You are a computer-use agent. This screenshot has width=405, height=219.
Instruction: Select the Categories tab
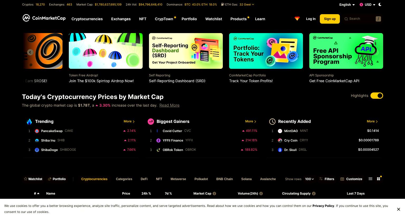pos(124,179)
